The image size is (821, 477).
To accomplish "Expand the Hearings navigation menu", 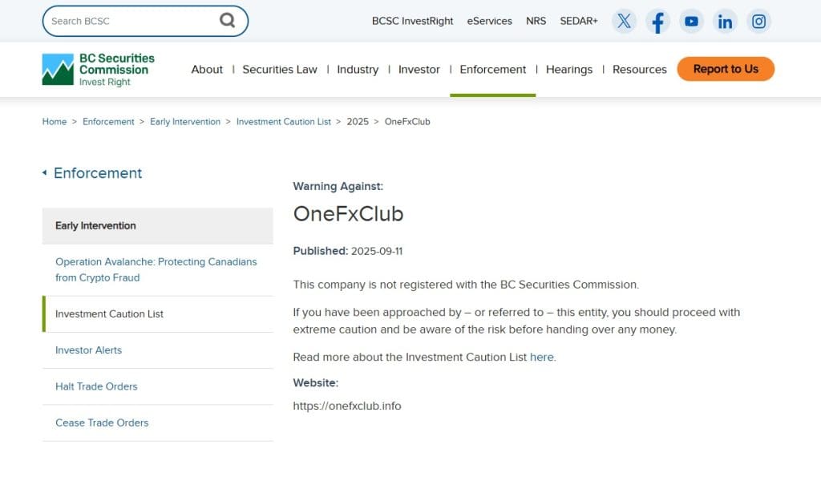I will point(569,70).
